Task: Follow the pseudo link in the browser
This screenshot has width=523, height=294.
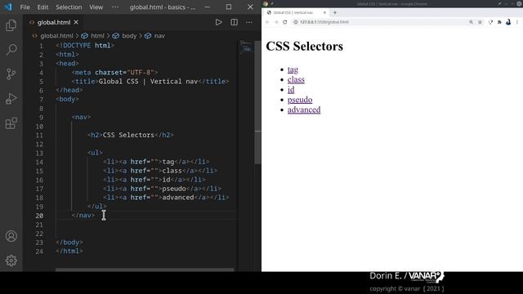Action: click(x=300, y=100)
